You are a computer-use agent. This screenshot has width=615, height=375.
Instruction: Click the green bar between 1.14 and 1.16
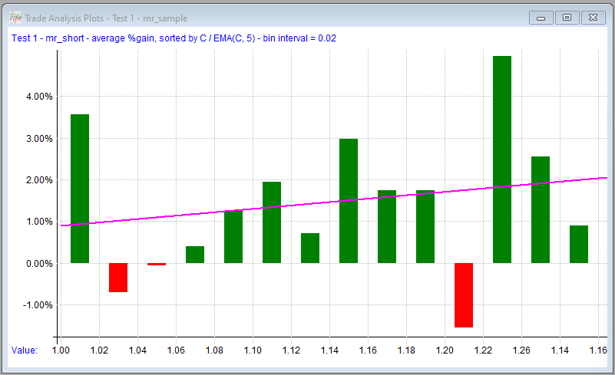(349, 201)
